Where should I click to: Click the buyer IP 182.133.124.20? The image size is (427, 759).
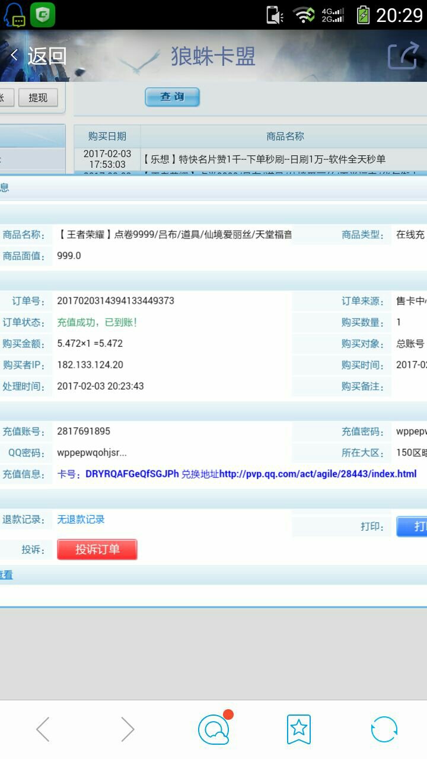[x=90, y=365]
